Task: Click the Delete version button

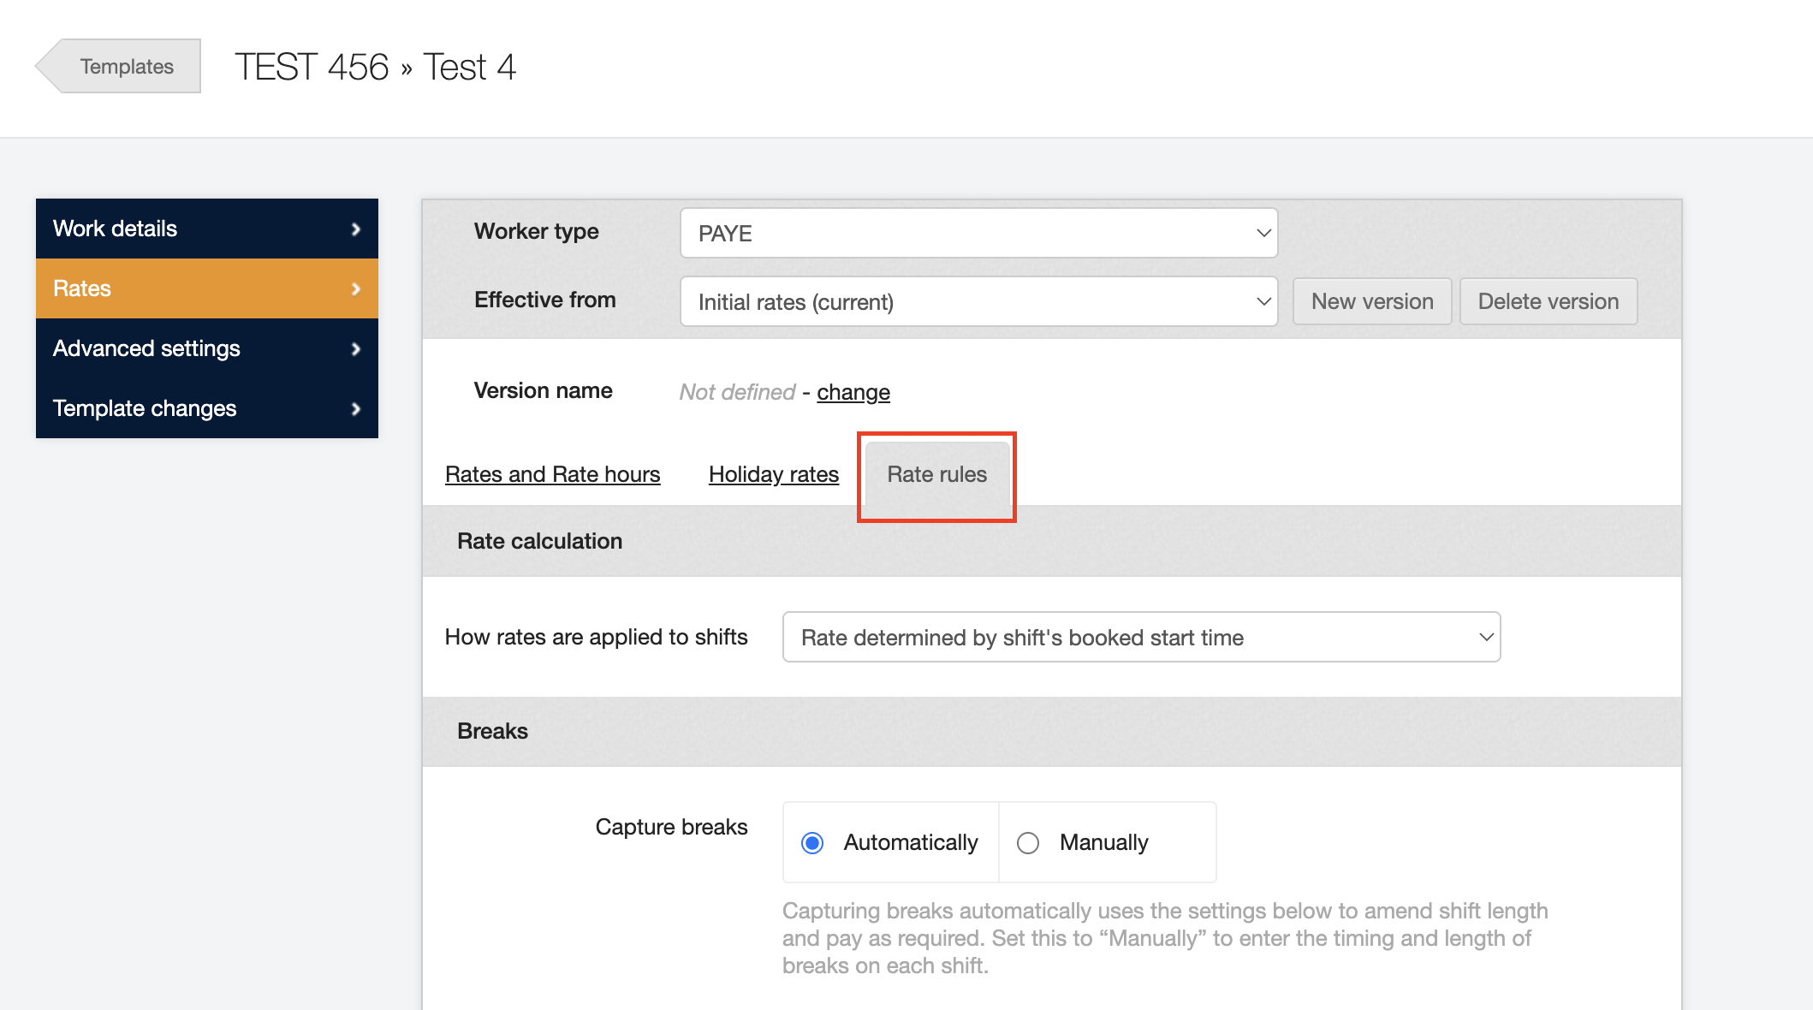Action: [x=1548, y=301]
